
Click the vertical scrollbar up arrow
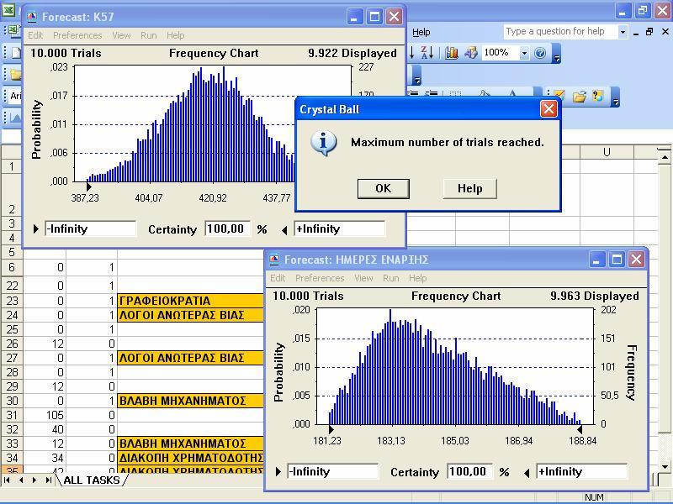point(665,157)
